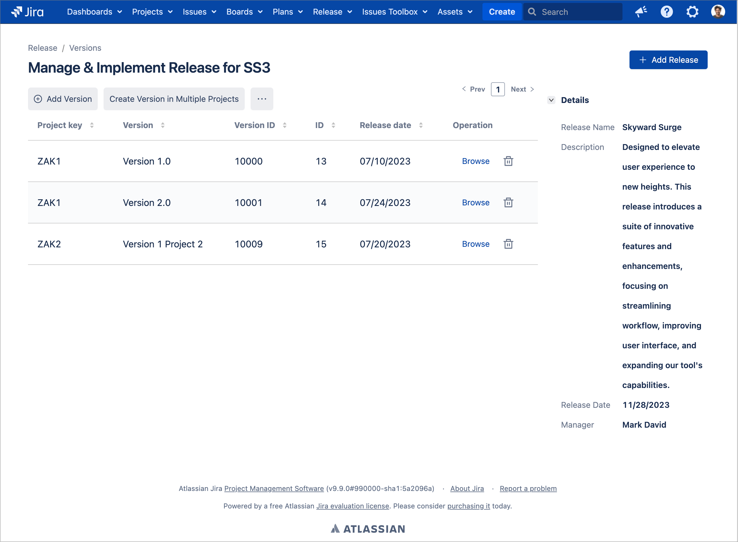This screenshot has width=738, height=542.
Task: Focus the Search input field
Action: click(x=573, y=12)
